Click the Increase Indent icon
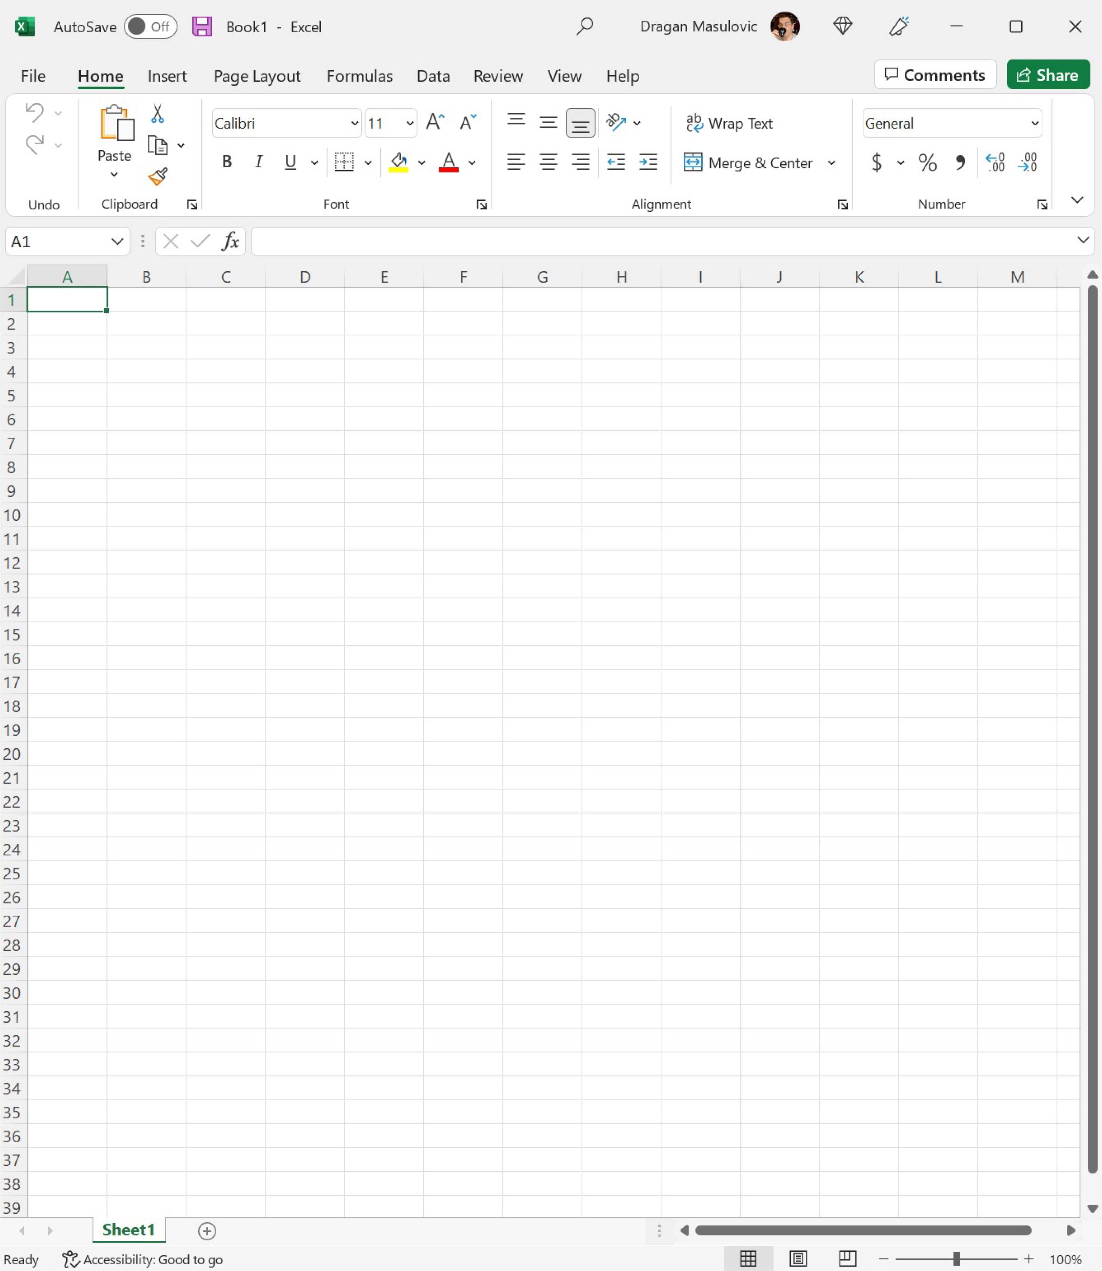1102x1271 pixels. (648, 162)
